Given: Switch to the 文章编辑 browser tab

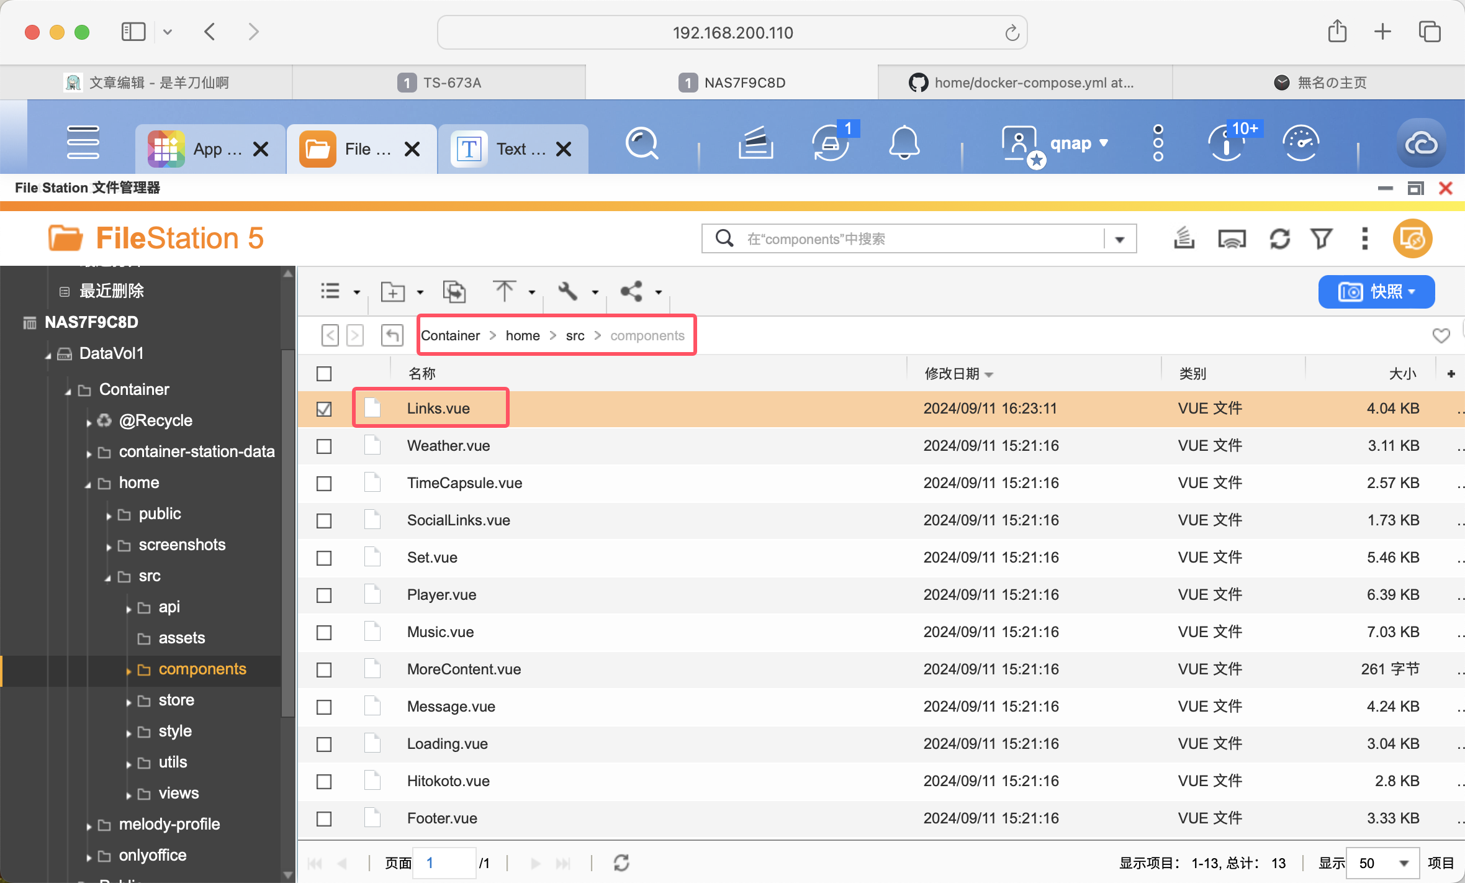Looking at the screenshot, I should 146,83.
